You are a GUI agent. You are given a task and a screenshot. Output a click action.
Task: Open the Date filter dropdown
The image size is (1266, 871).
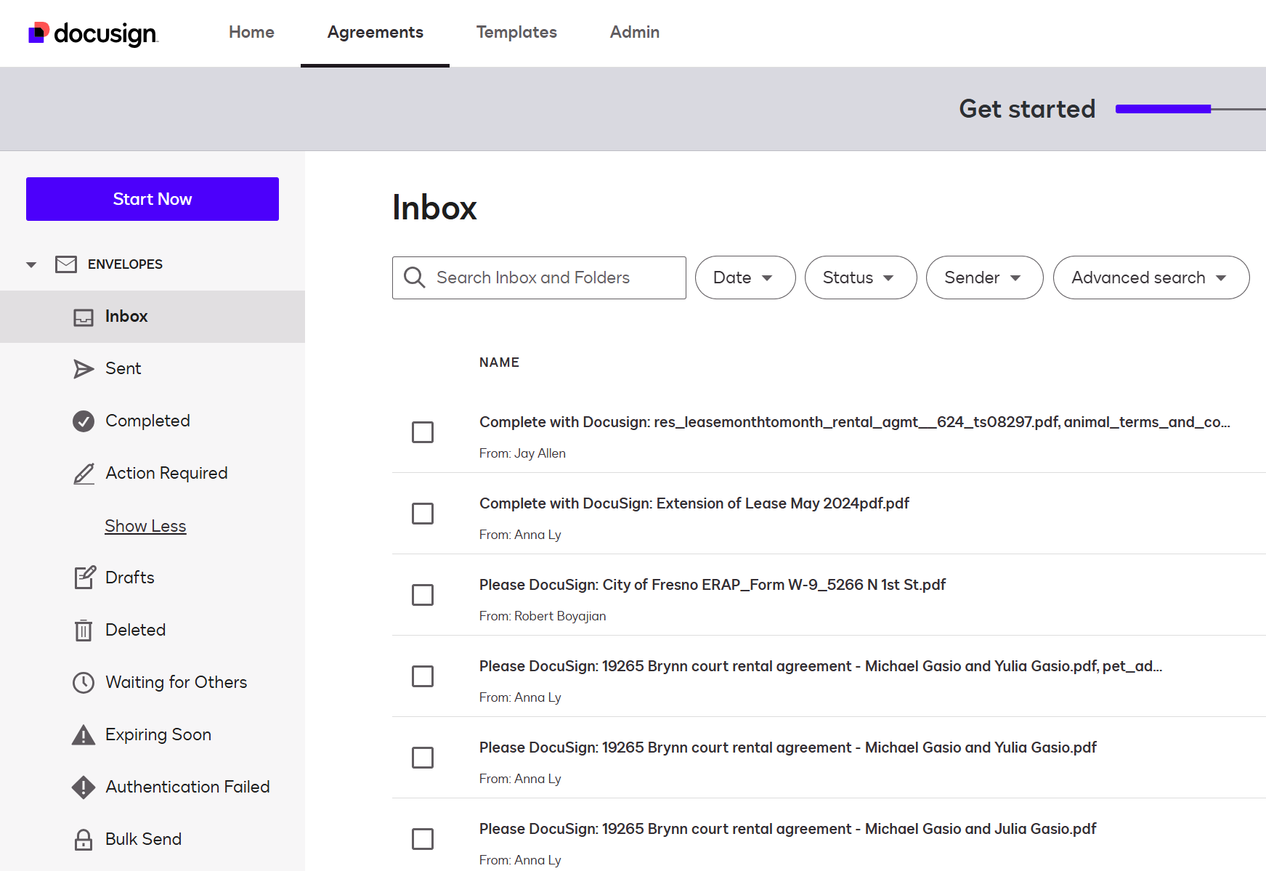coord(745,277)
